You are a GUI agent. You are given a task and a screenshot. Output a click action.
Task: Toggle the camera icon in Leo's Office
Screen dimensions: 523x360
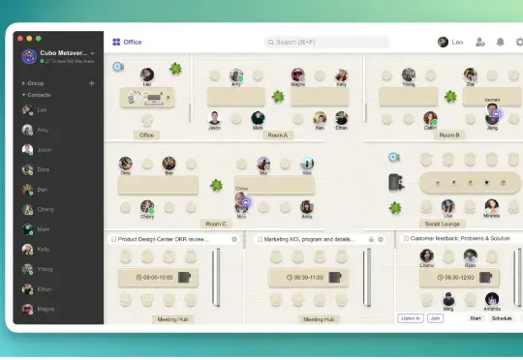click(x=118, y=67)
